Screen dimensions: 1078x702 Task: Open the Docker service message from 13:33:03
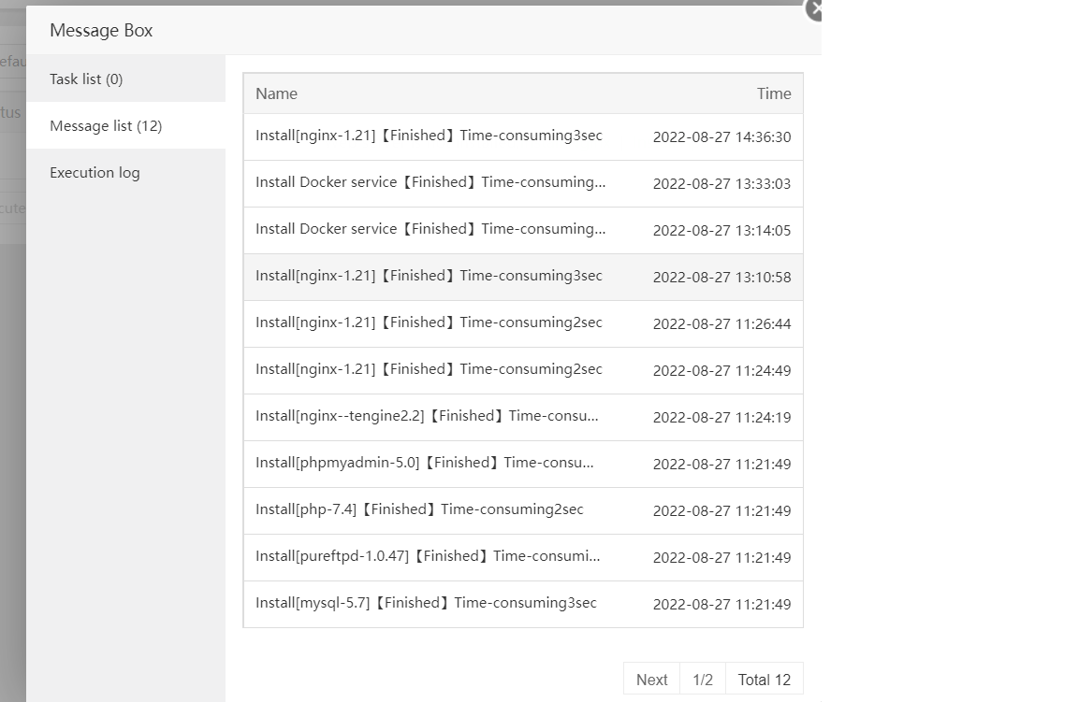[x=430, y=183]
